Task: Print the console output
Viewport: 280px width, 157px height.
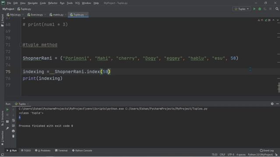Action: point(13,131)
